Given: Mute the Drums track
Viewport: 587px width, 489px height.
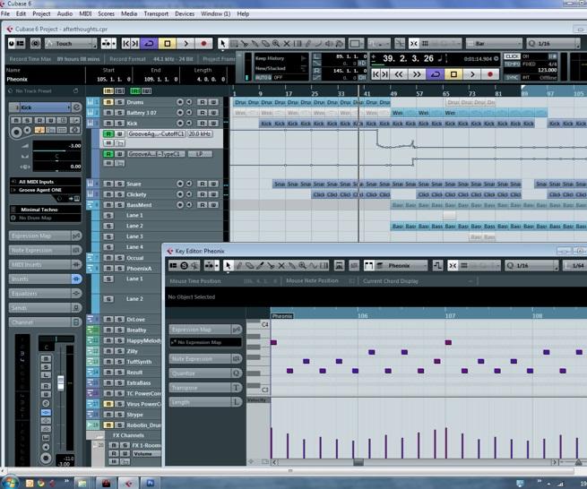Looking at the screenshot, I should tap(108, 102).
